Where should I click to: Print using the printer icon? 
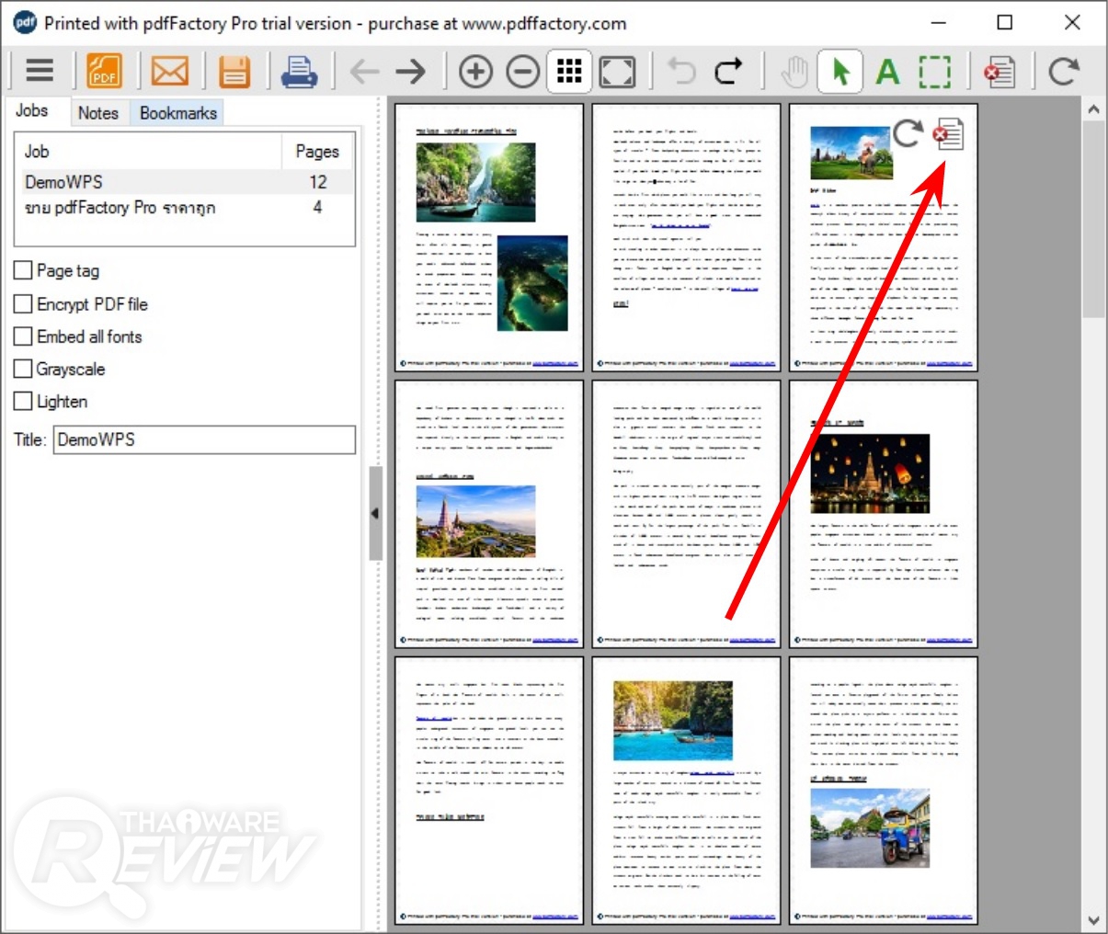[299, 71]
